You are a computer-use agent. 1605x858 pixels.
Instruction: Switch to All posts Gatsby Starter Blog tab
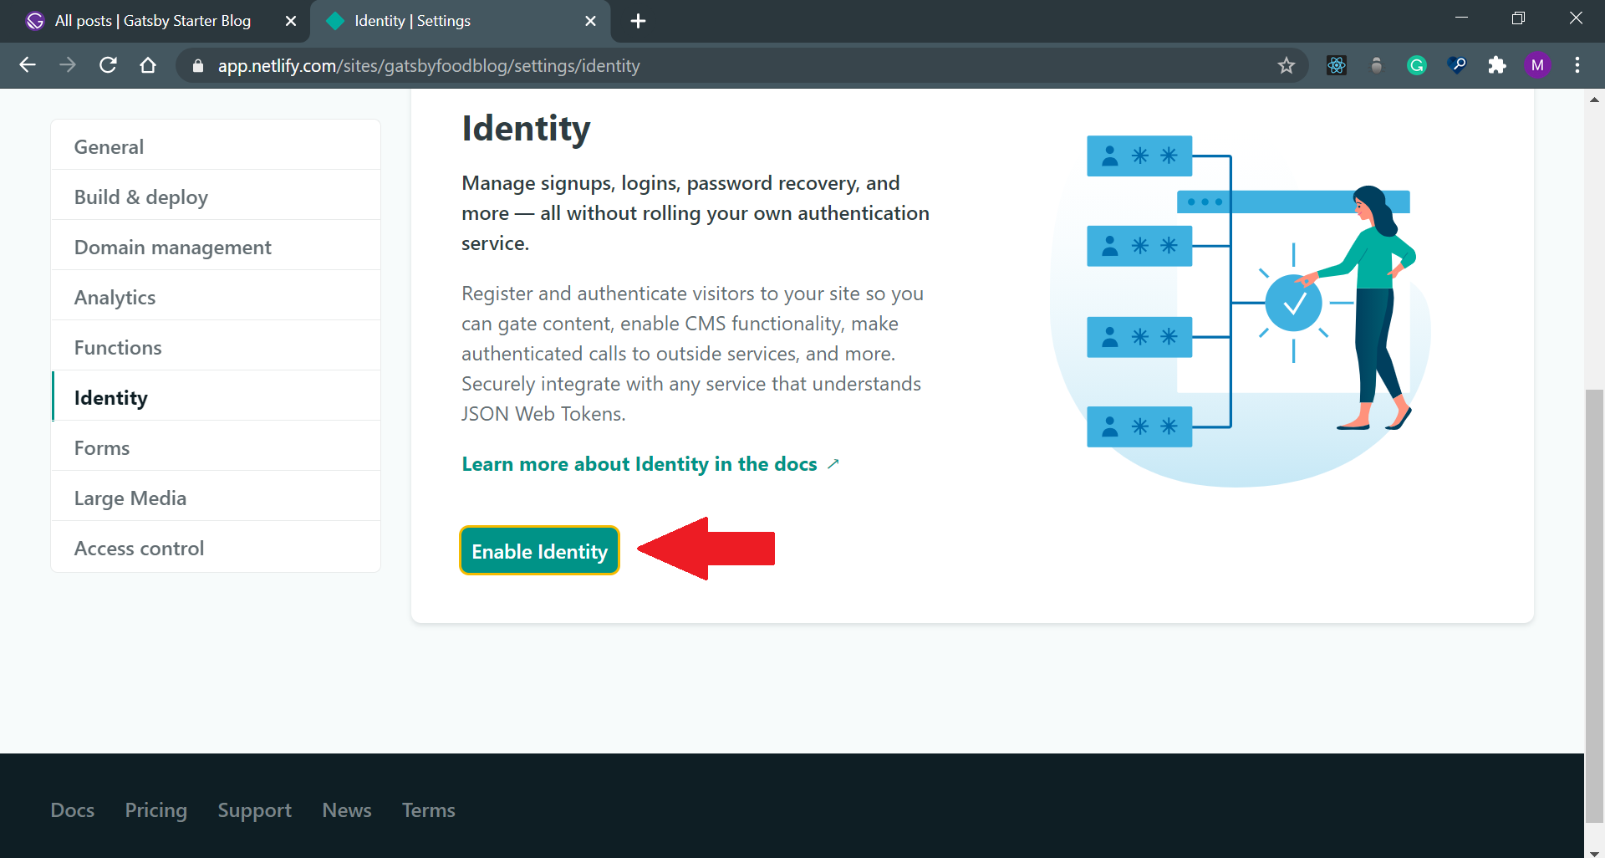[x=153, y=21]
